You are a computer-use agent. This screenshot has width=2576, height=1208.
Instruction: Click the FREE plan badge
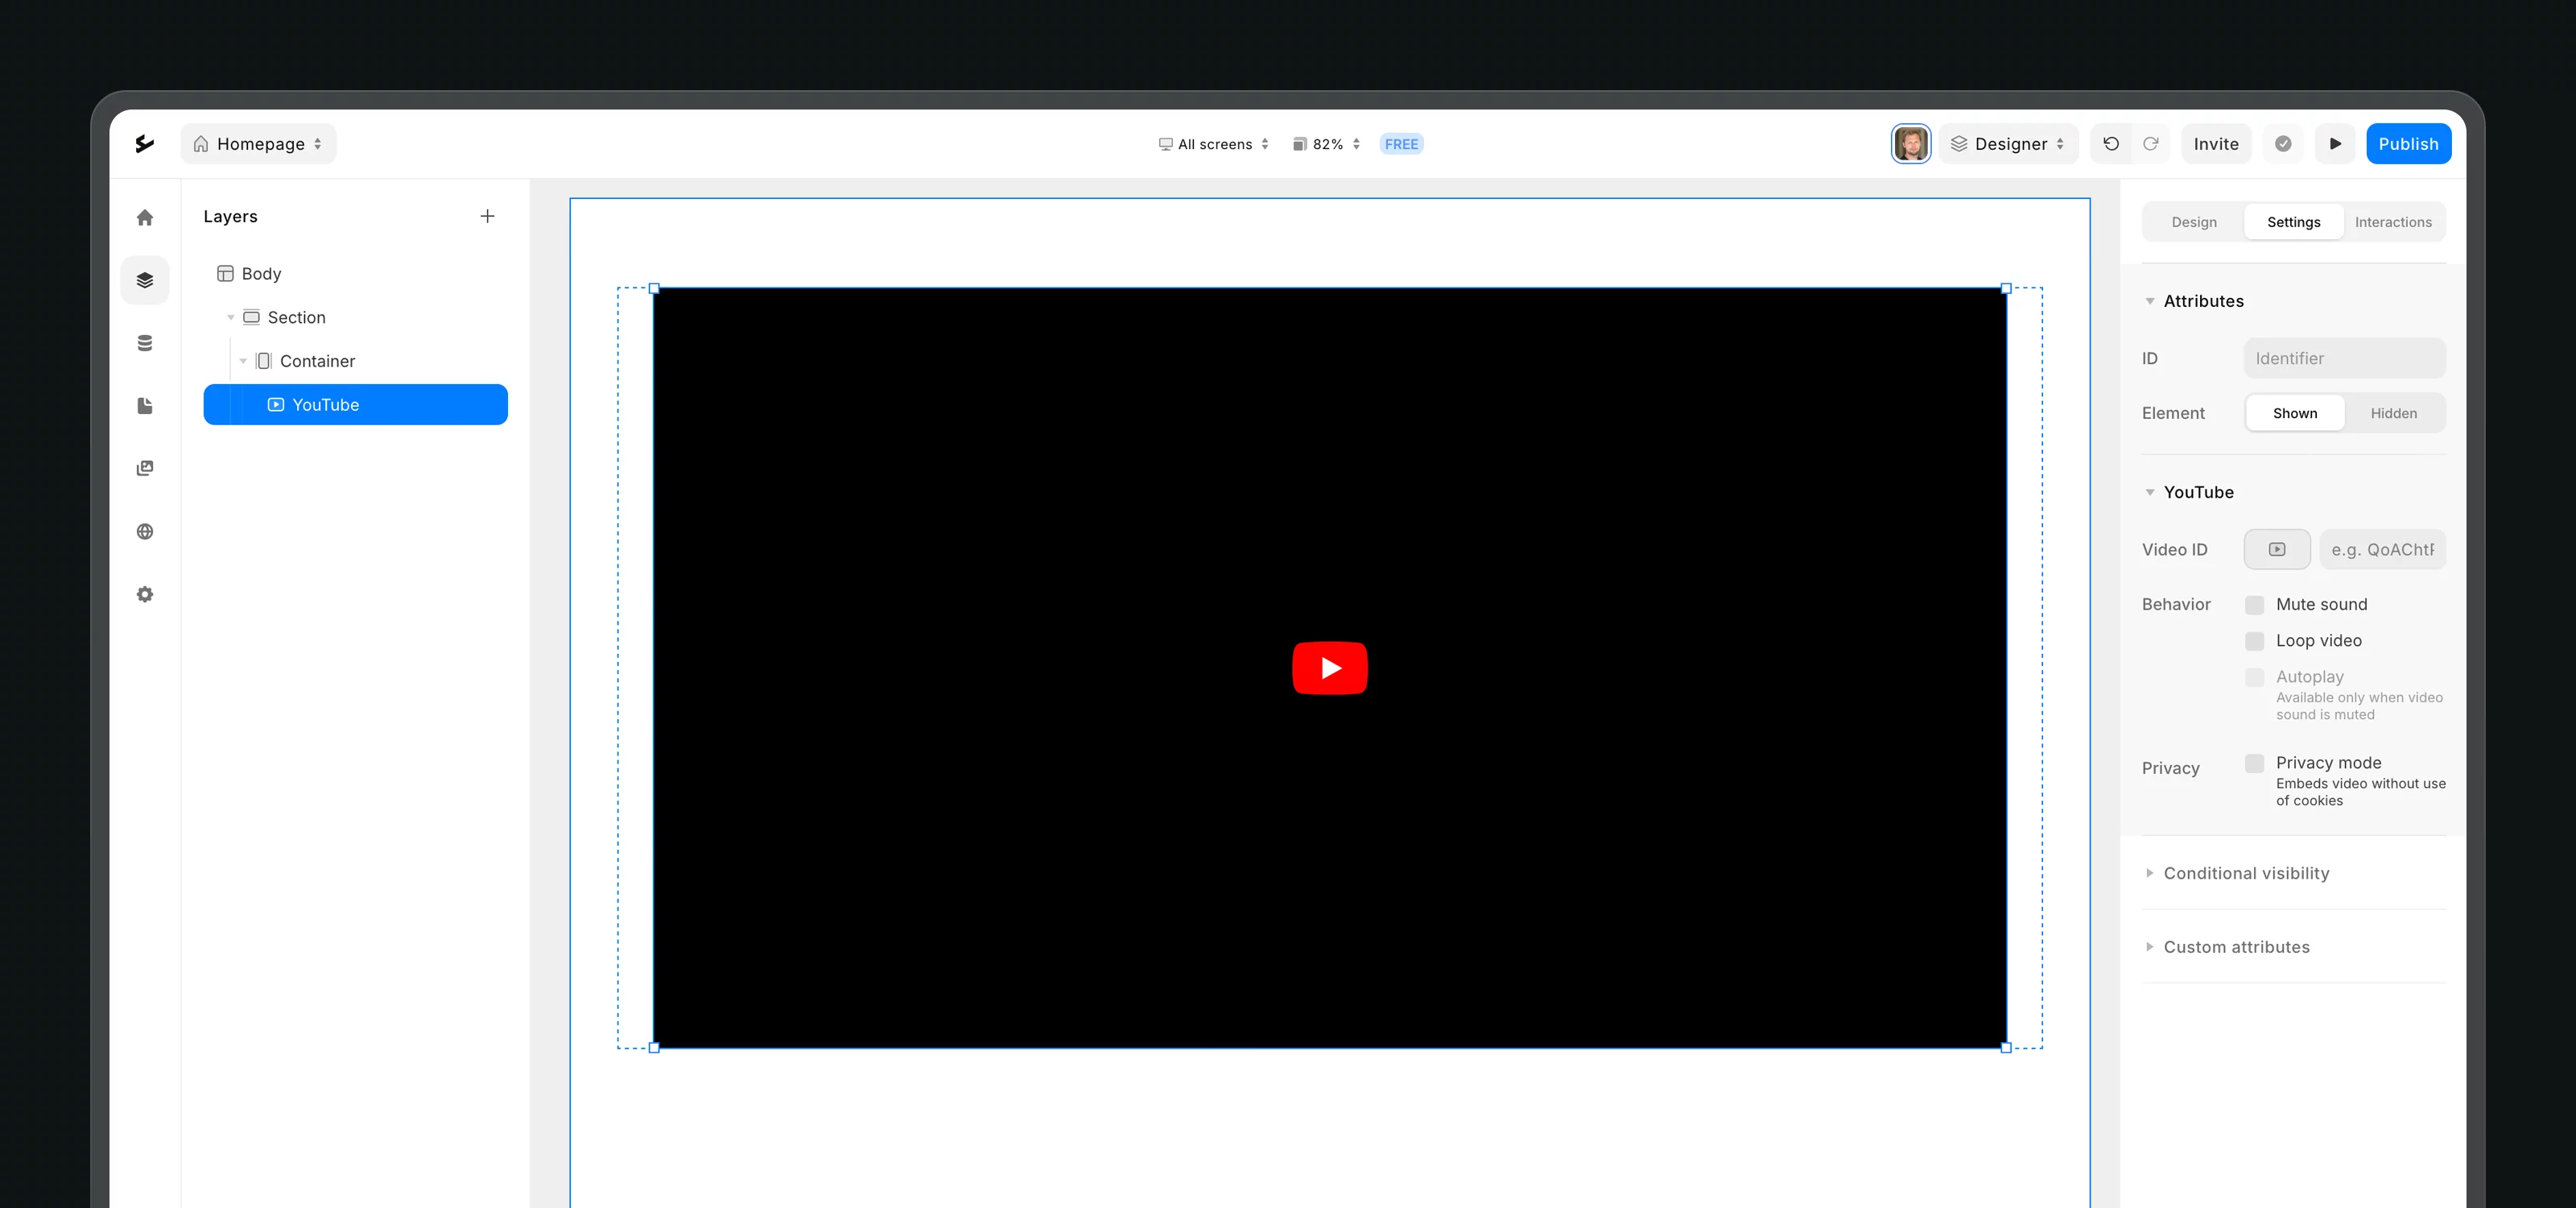(x=1401, y=144)
